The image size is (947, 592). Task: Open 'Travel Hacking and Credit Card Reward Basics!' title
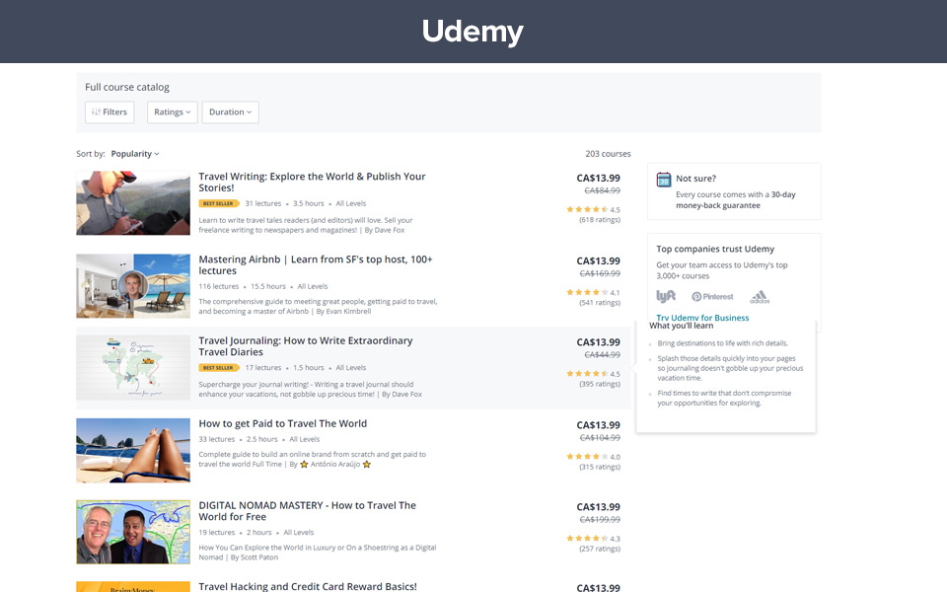click(308, 586)
